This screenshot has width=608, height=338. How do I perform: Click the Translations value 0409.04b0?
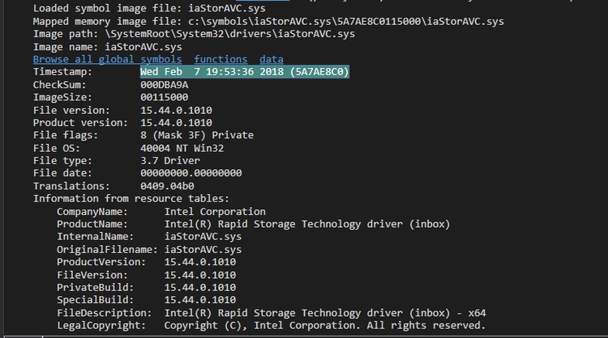(167, 186)
